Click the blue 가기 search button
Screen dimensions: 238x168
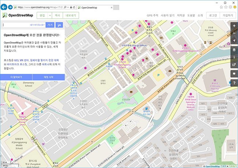pos(50,25)
